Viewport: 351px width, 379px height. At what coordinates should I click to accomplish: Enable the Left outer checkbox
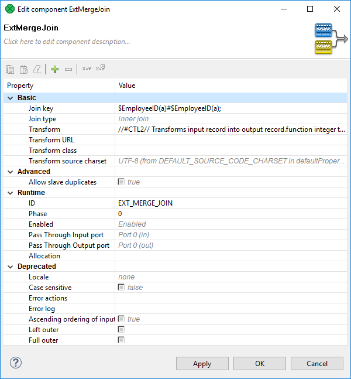pyautogui.click(x=122, y=330)
